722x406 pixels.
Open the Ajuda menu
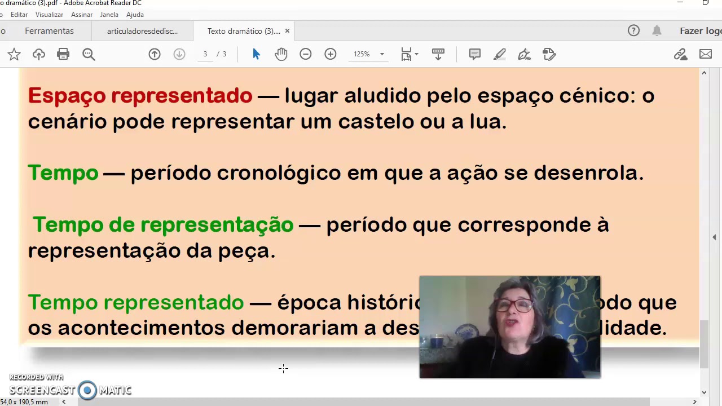point(135,15)
